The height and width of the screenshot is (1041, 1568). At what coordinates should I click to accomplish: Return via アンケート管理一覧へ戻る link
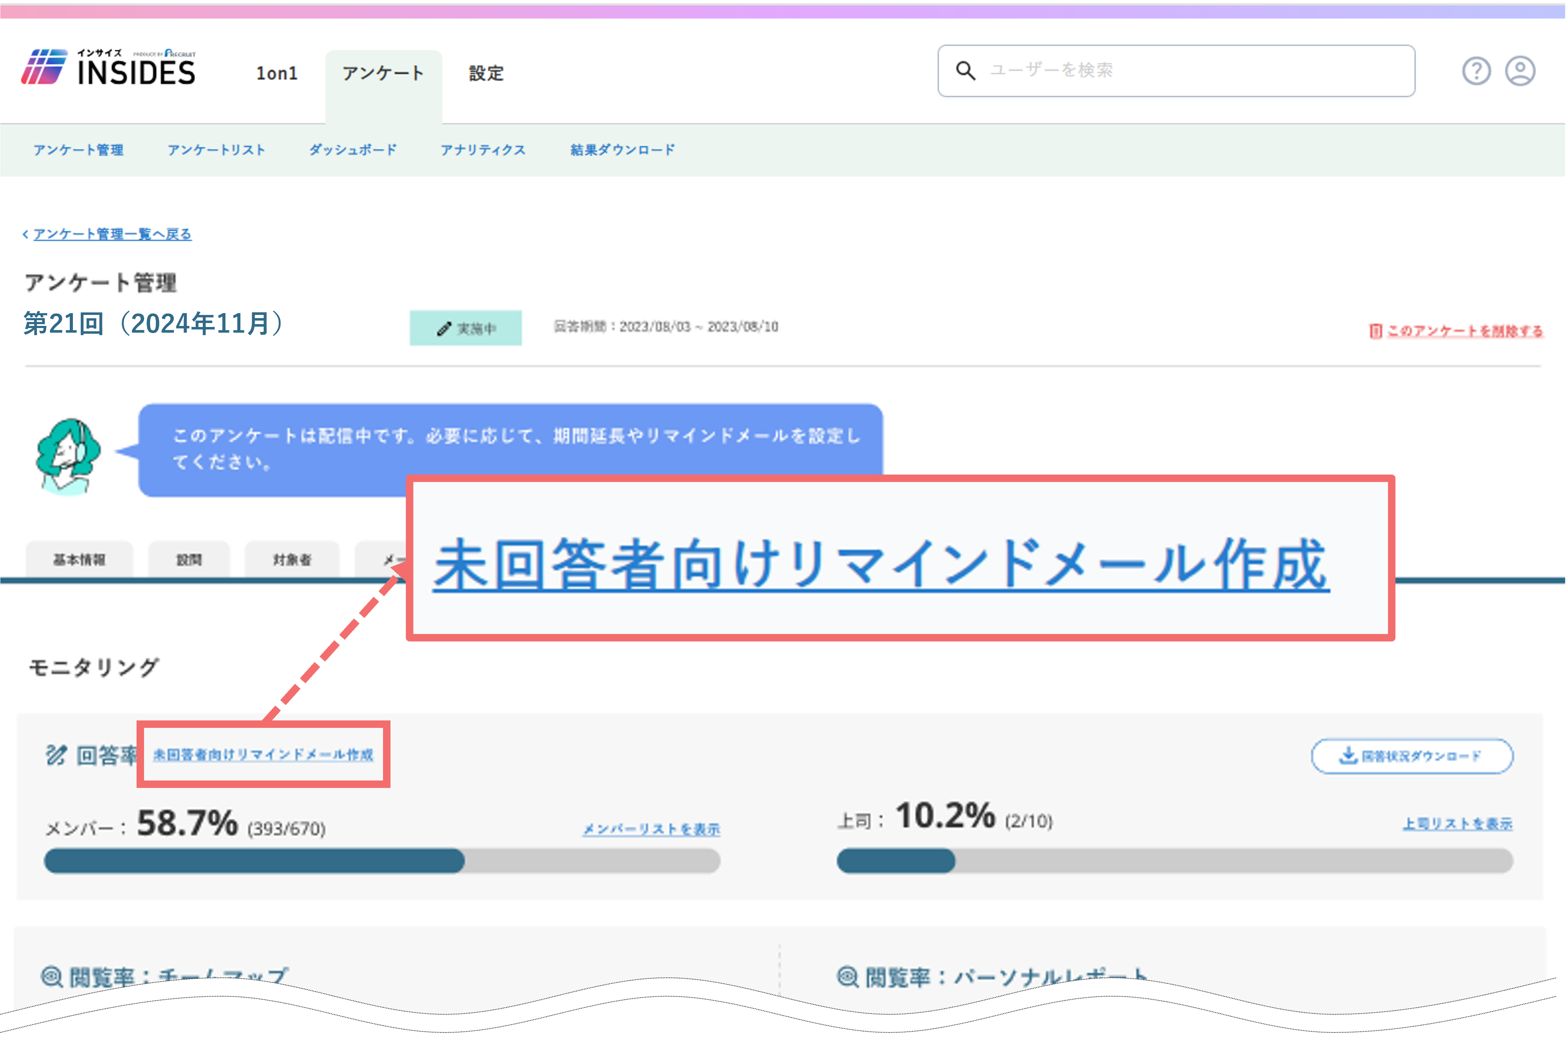[x=112, y=234]
